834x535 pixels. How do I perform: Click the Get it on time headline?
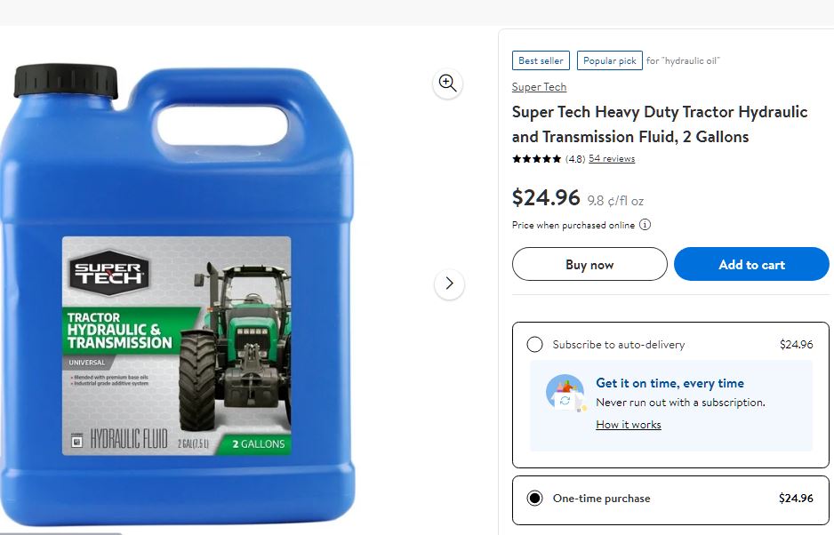[670, 383]
